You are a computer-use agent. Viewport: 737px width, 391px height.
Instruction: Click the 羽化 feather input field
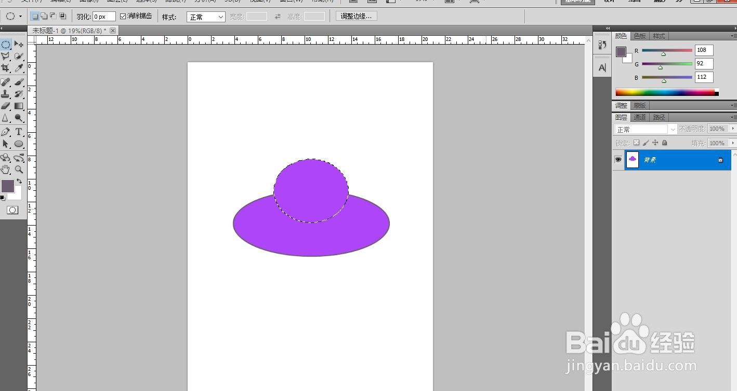104,17
